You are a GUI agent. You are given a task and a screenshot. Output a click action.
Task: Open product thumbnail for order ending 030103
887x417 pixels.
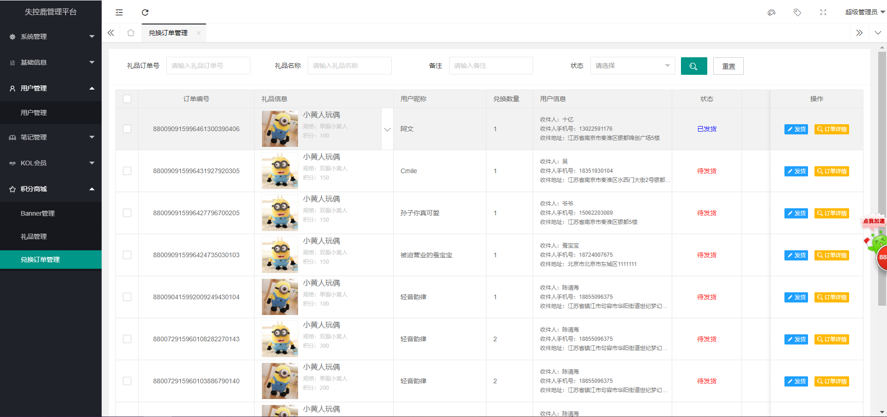[280, 255]
